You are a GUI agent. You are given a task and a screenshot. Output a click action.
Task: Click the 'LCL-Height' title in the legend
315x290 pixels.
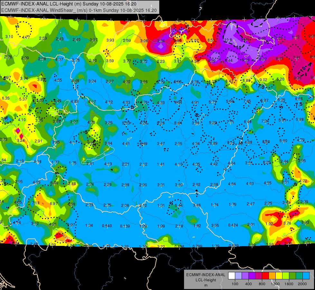pos(206,280)
